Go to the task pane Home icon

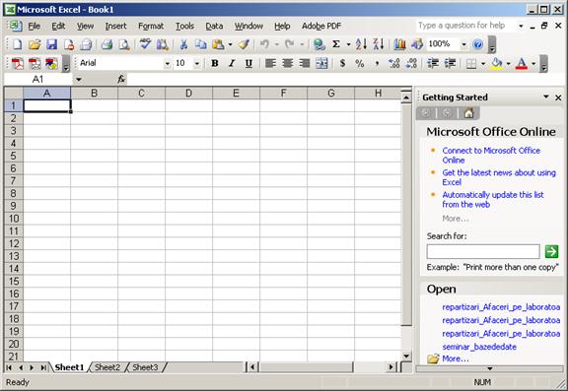coord(468,113)
